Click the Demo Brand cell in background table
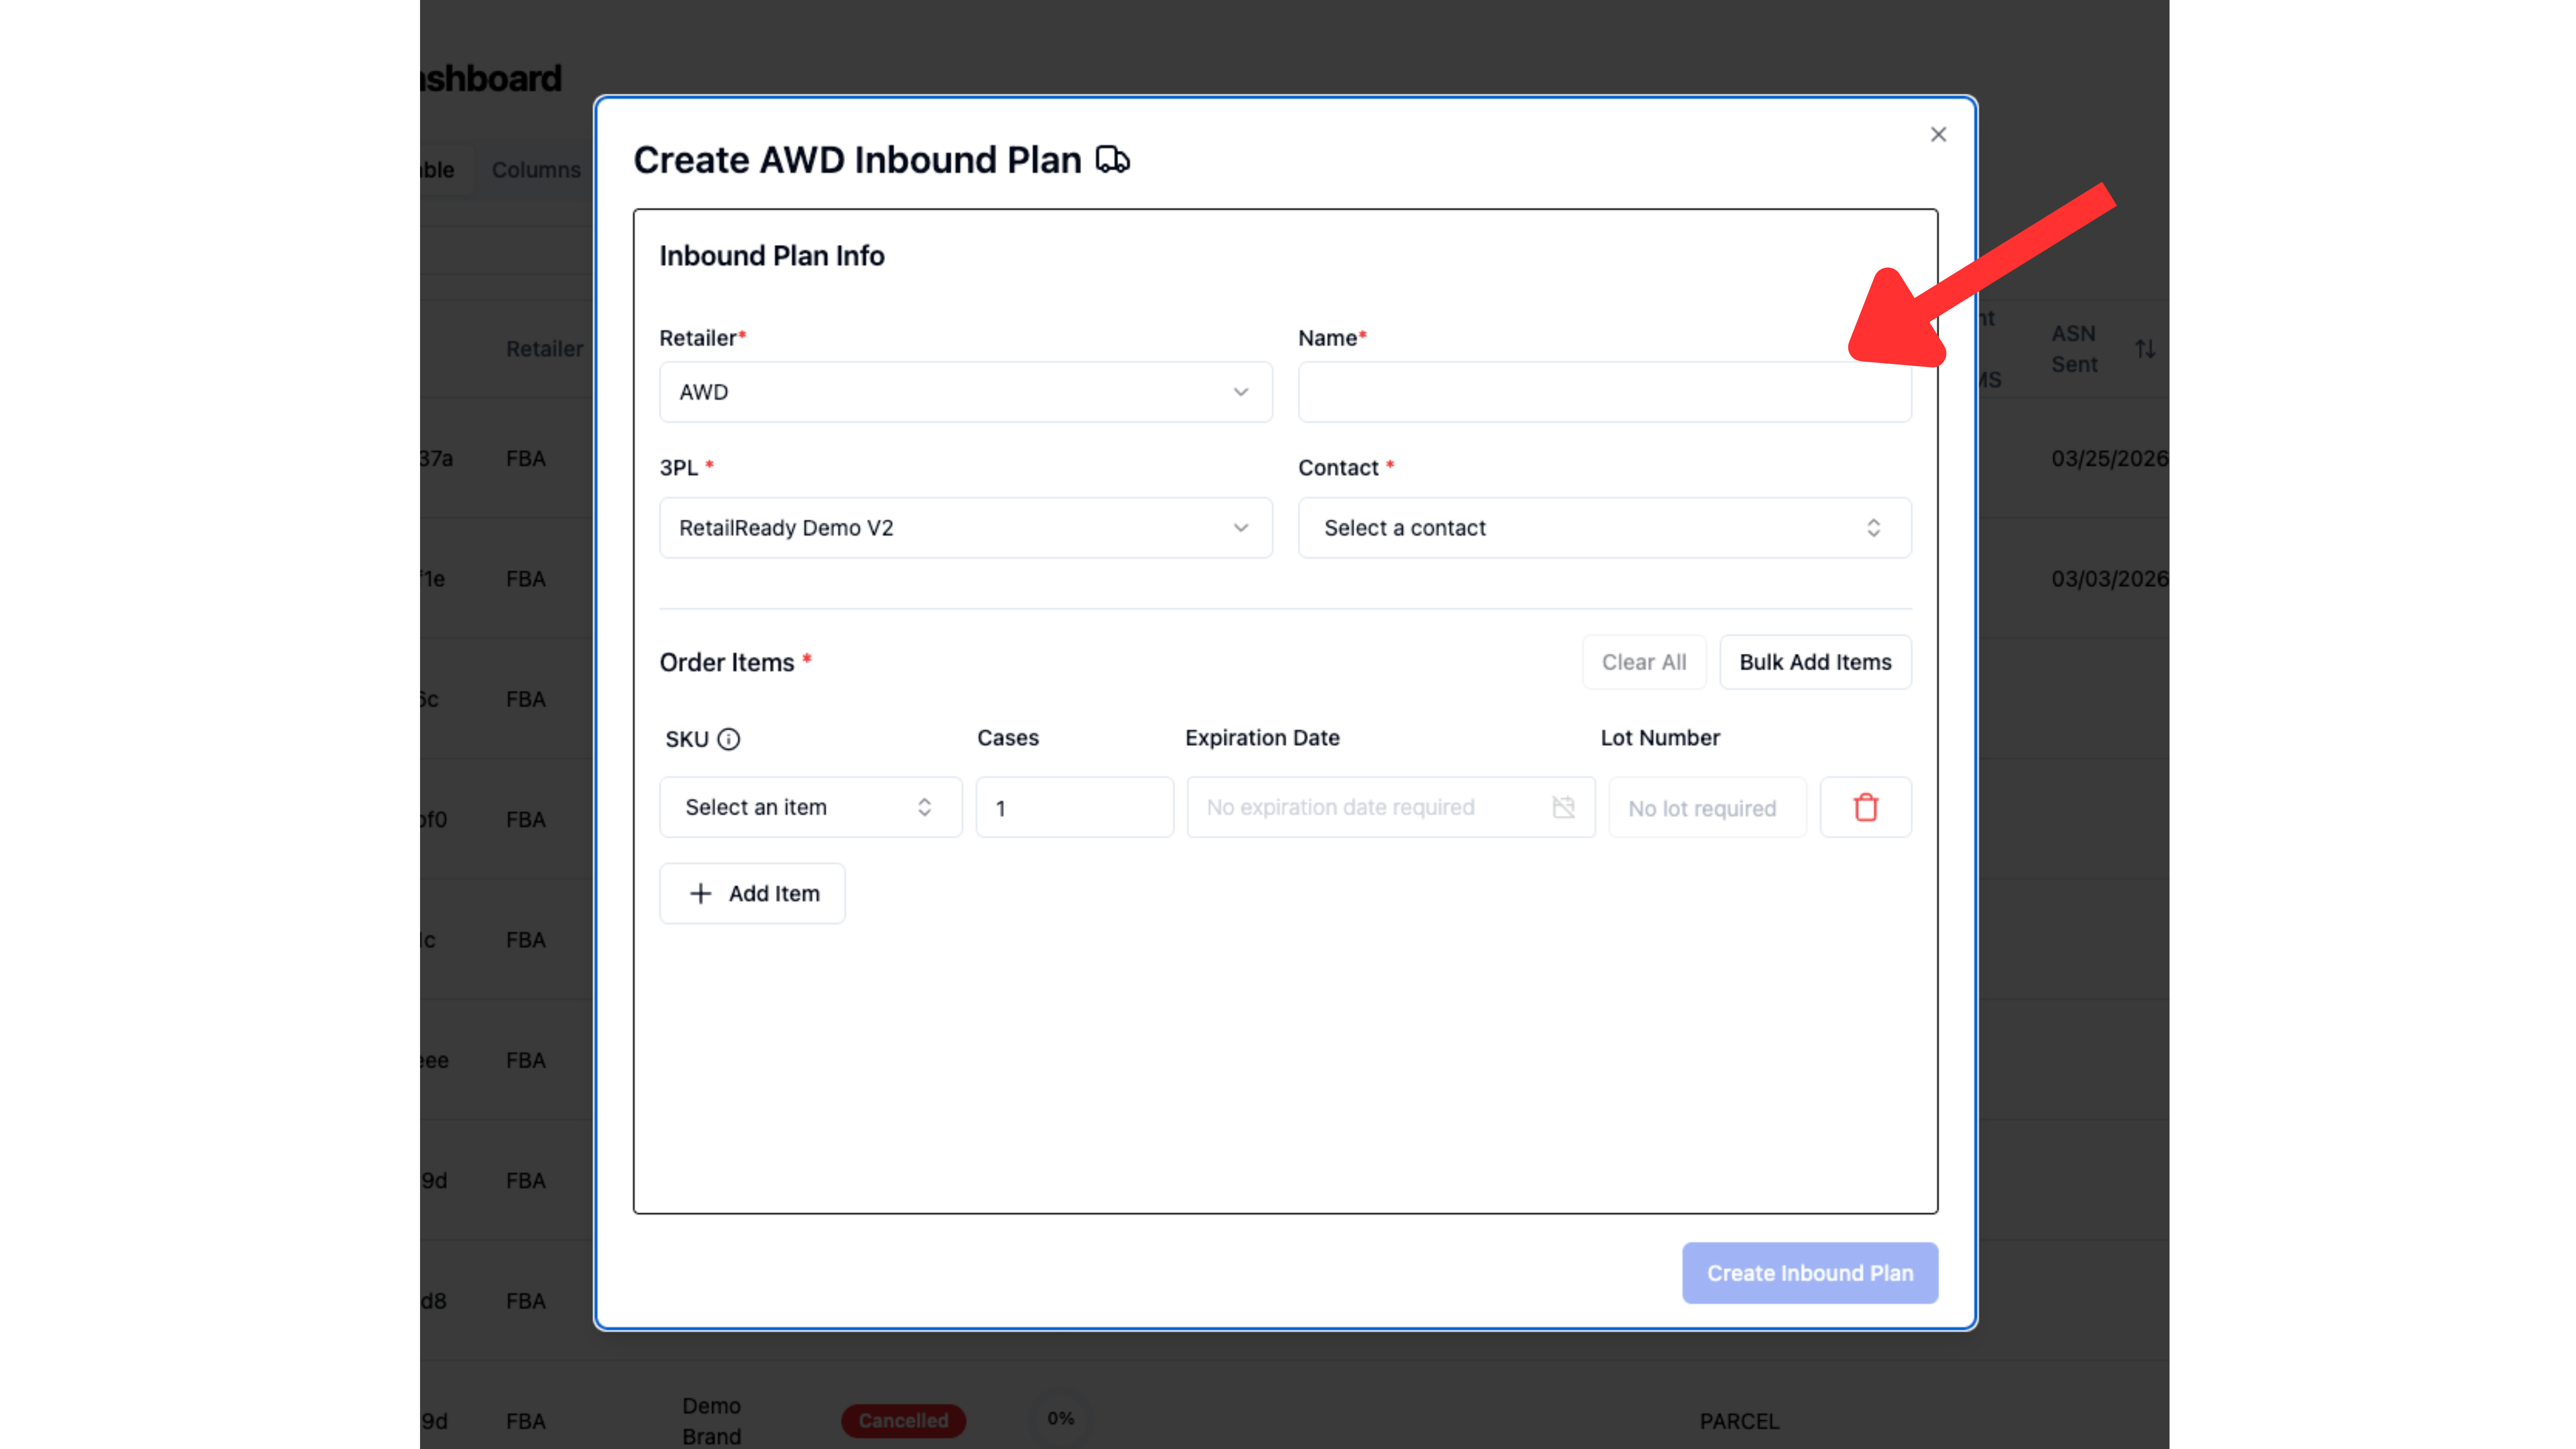Screen dimensions: 2576x1449 (712, 1421)
